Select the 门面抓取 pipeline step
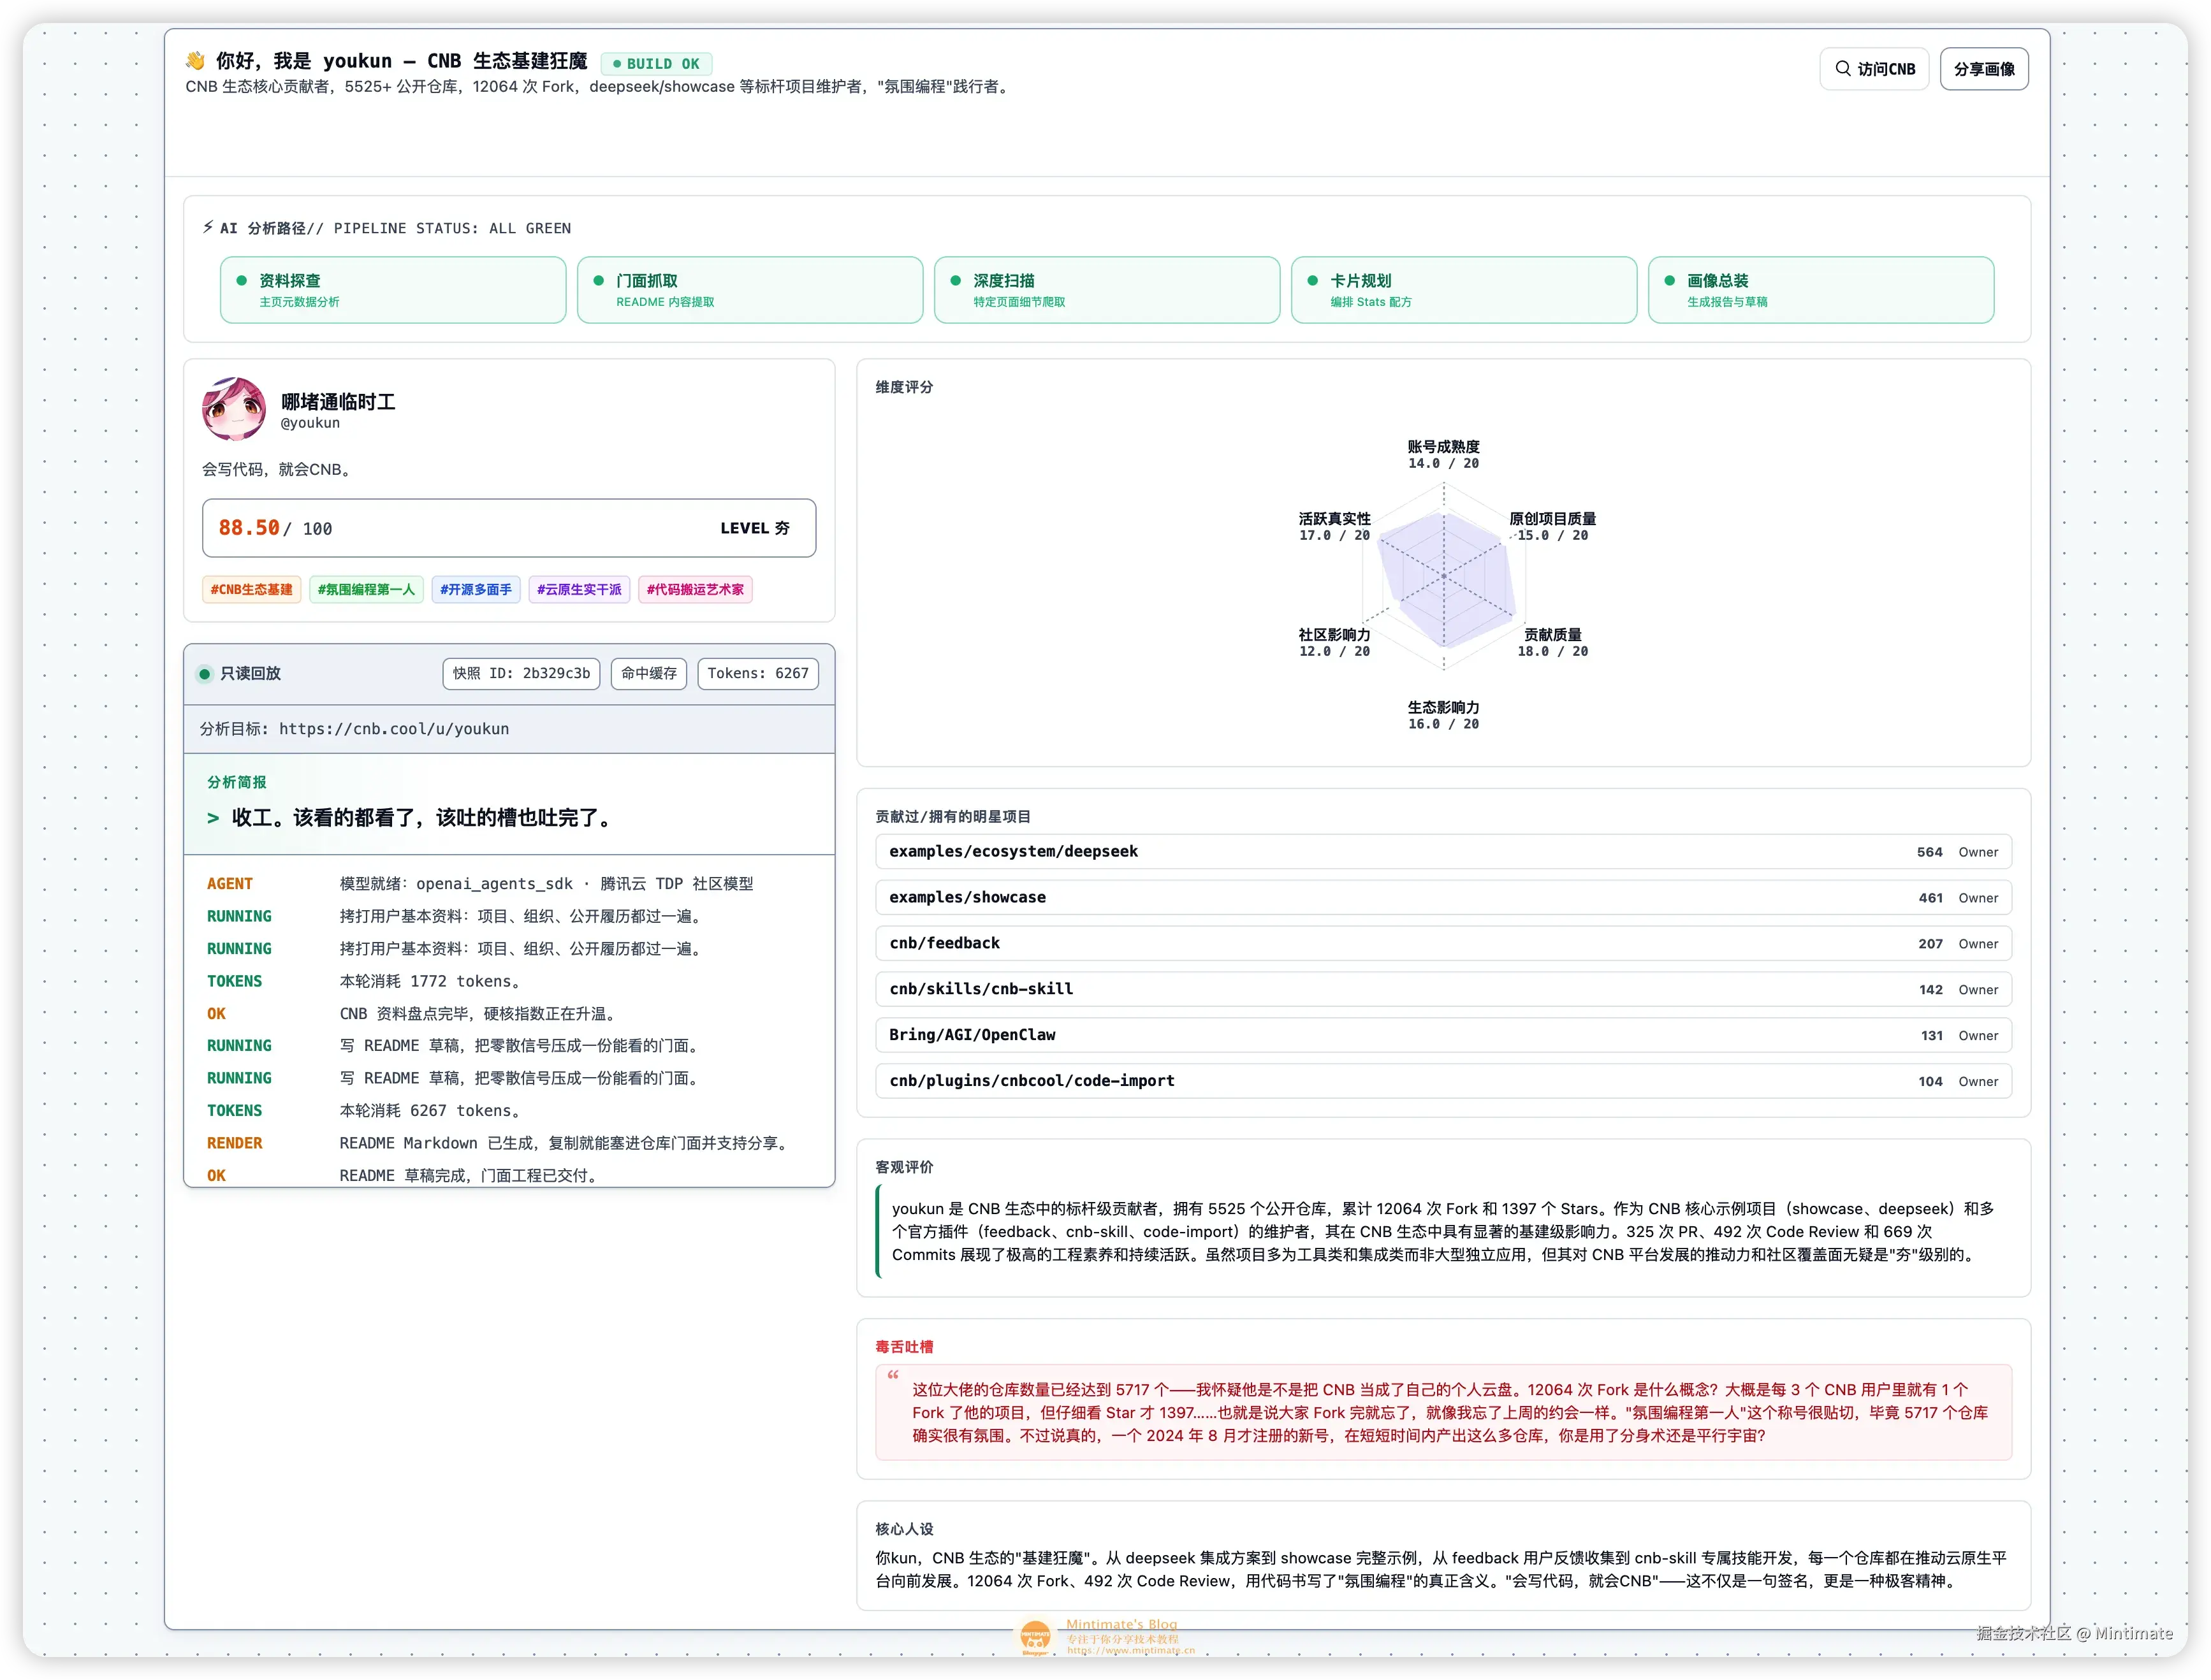 [x=749, y=290]
